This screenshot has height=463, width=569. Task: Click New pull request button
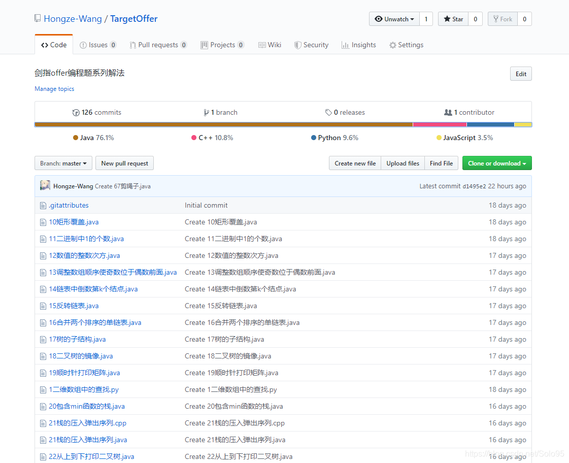pyautogui.click(x=124, y=163)
